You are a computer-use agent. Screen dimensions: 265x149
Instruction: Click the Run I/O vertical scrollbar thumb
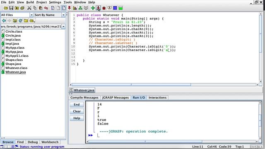click(260, 120)
